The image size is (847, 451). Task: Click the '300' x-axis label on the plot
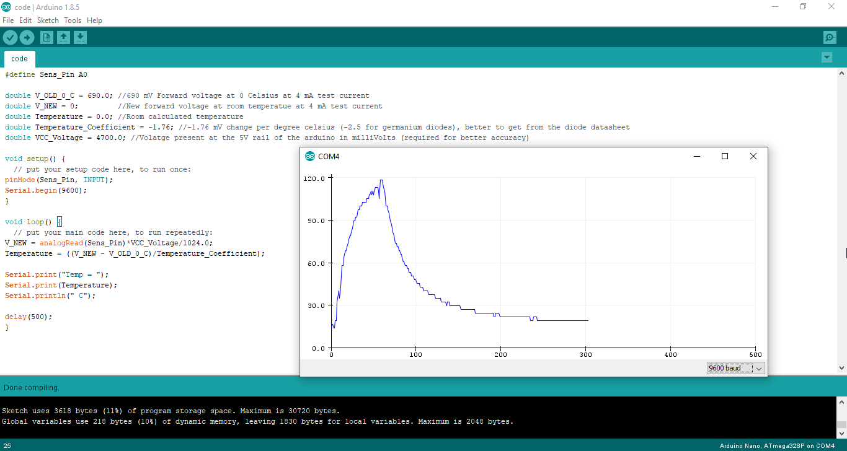[x=585, y=355]
